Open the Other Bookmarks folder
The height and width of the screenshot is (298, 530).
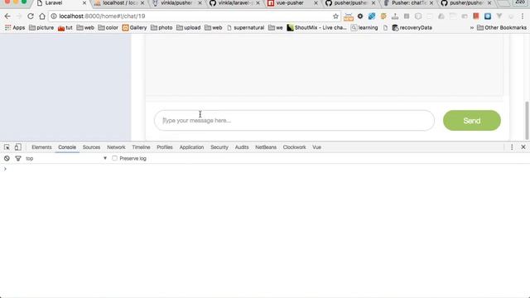coord(502,27)
